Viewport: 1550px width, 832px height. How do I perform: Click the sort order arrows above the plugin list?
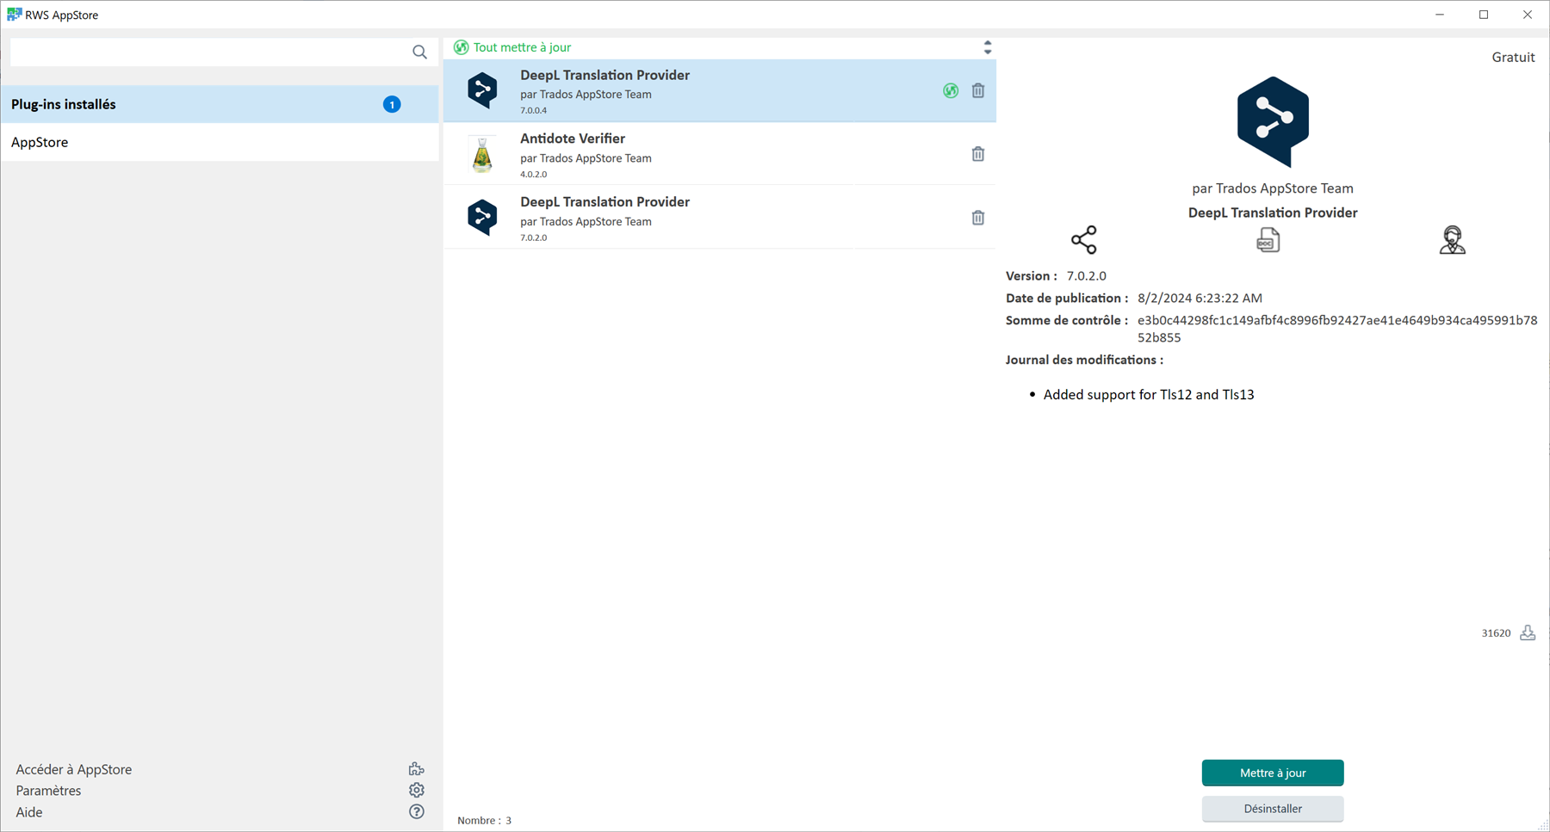[x=987, y=47]
